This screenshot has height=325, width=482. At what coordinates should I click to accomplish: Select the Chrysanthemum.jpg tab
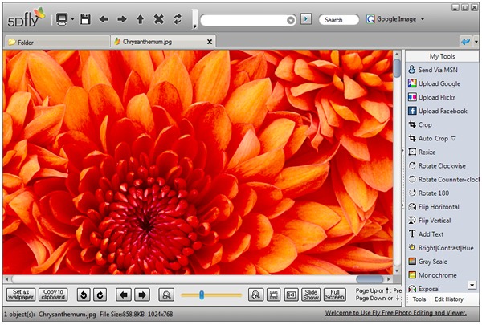coord(158,42)
